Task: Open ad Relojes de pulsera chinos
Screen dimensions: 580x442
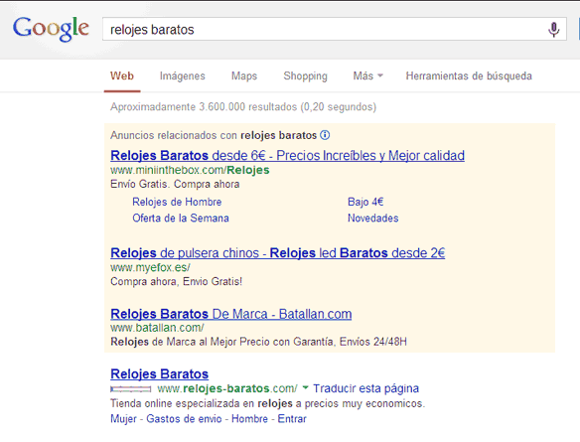Action: (x=278, y=253)
